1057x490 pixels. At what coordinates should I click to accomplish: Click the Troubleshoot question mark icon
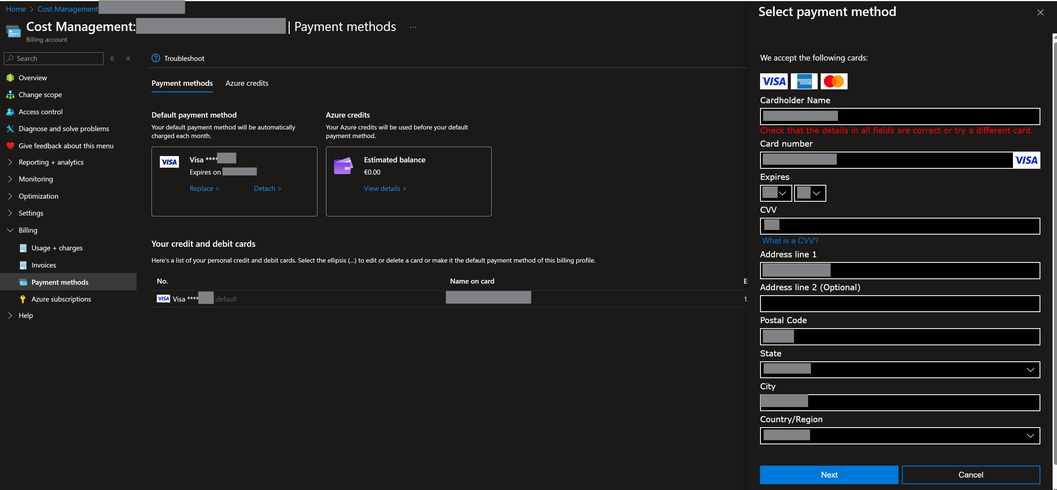tap(155, 58)
